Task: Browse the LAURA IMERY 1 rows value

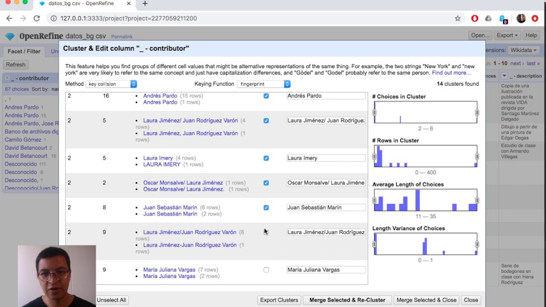Action: (x=162, y=164)
